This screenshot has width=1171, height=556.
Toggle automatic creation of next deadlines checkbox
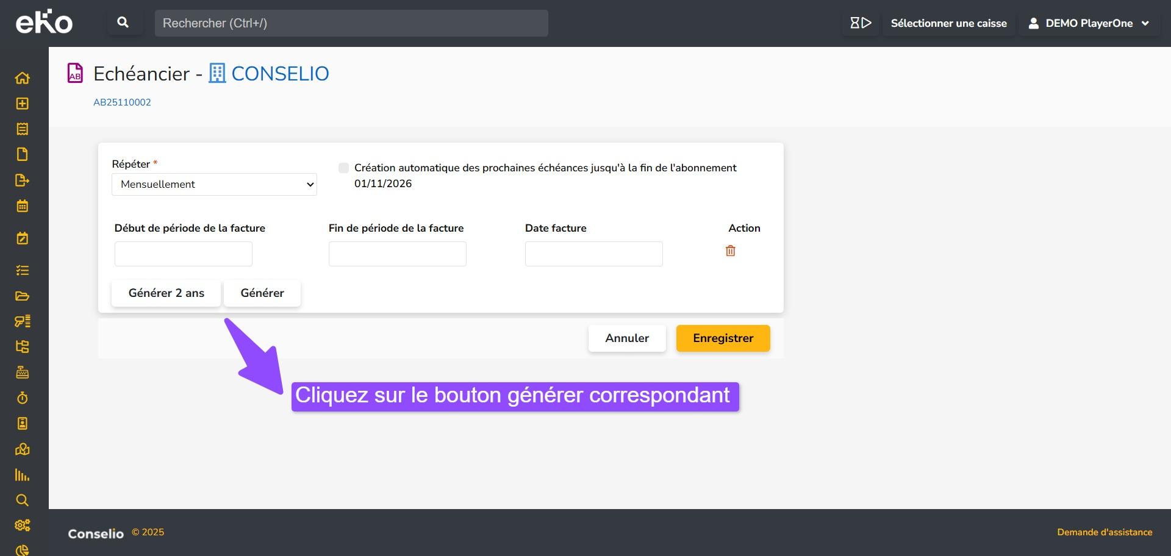click(x=344, y=168)
